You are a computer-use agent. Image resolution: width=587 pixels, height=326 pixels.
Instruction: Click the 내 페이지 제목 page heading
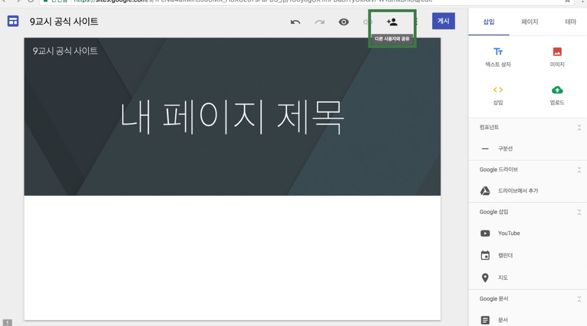(x=232, y=117)
